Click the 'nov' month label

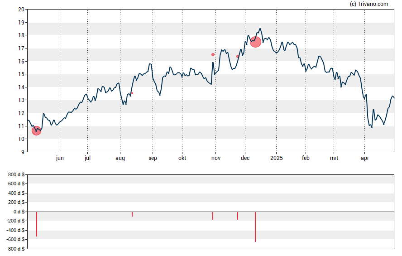point(216,158)
